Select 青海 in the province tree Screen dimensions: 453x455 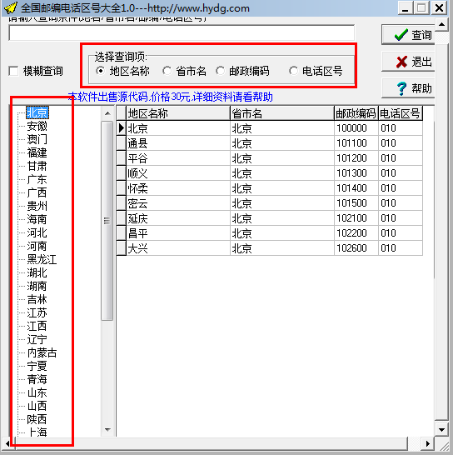click(x=37, y=379)
